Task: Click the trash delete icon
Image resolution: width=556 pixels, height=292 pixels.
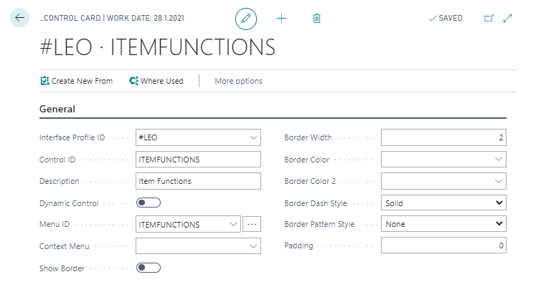Action: click(316, 19)
